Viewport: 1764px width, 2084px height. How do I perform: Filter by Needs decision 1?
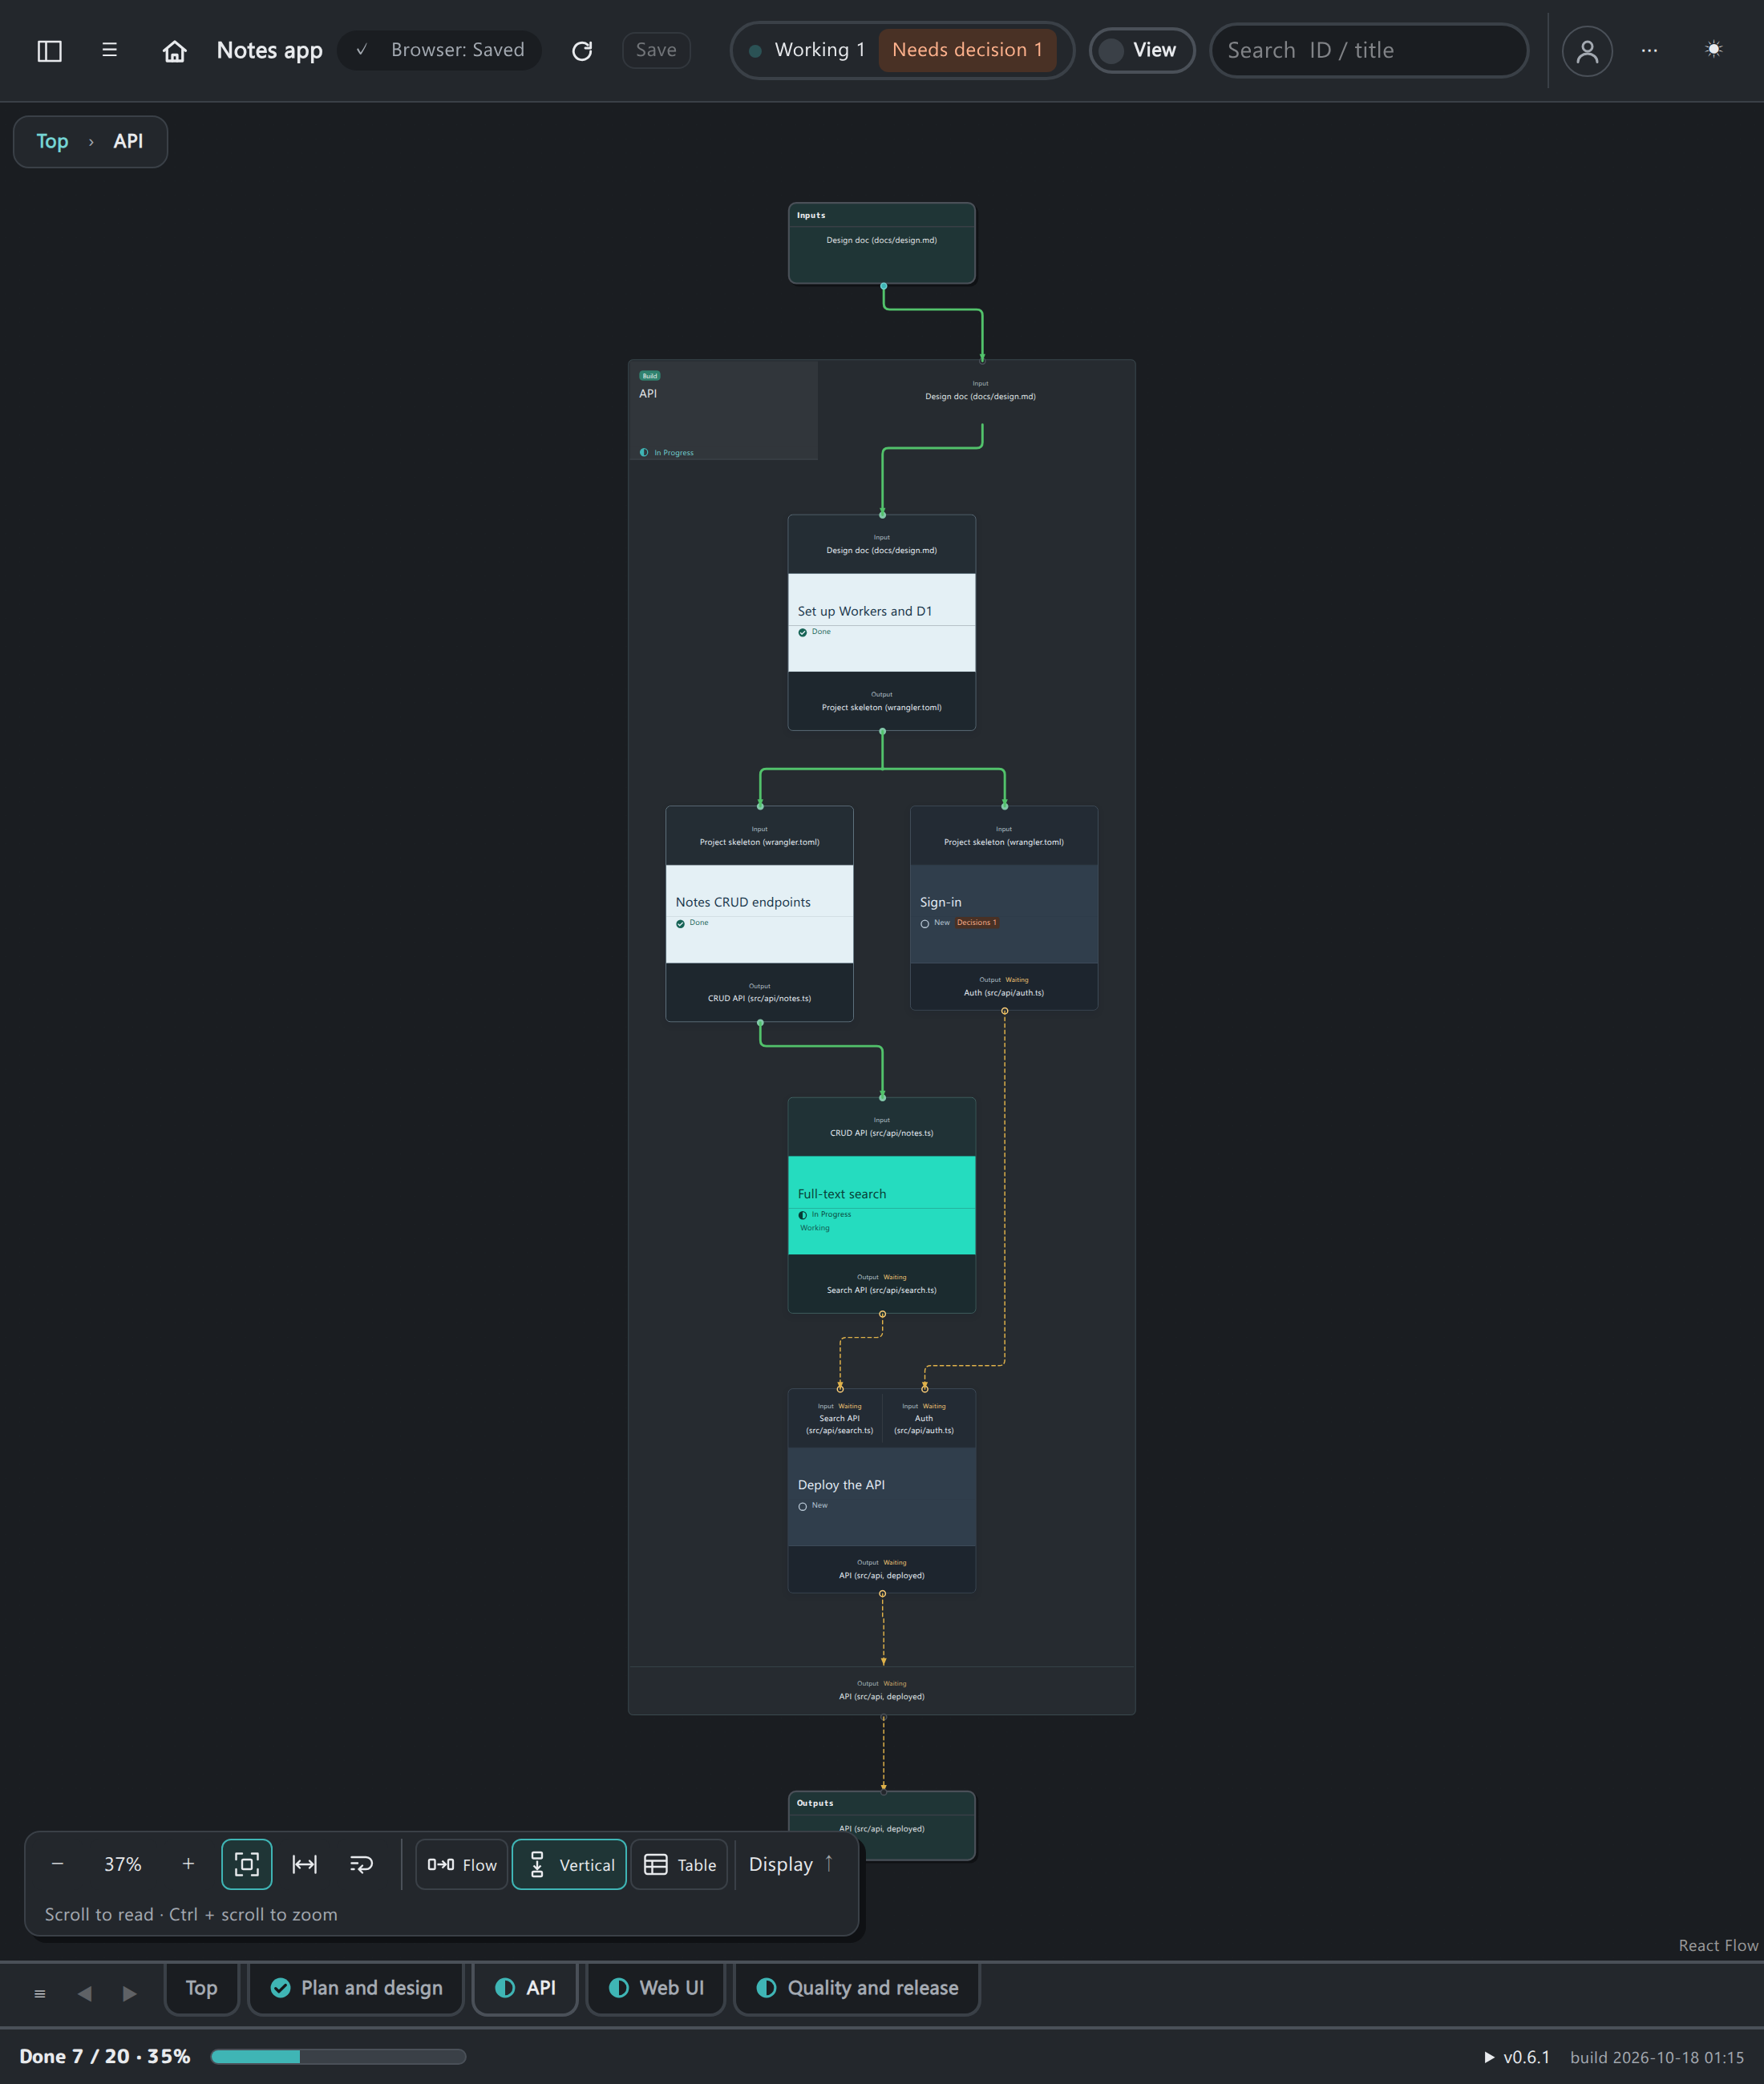(x=967, y=50)
